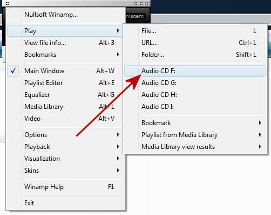Expand the Options submenu arrow

coord(118,135)
